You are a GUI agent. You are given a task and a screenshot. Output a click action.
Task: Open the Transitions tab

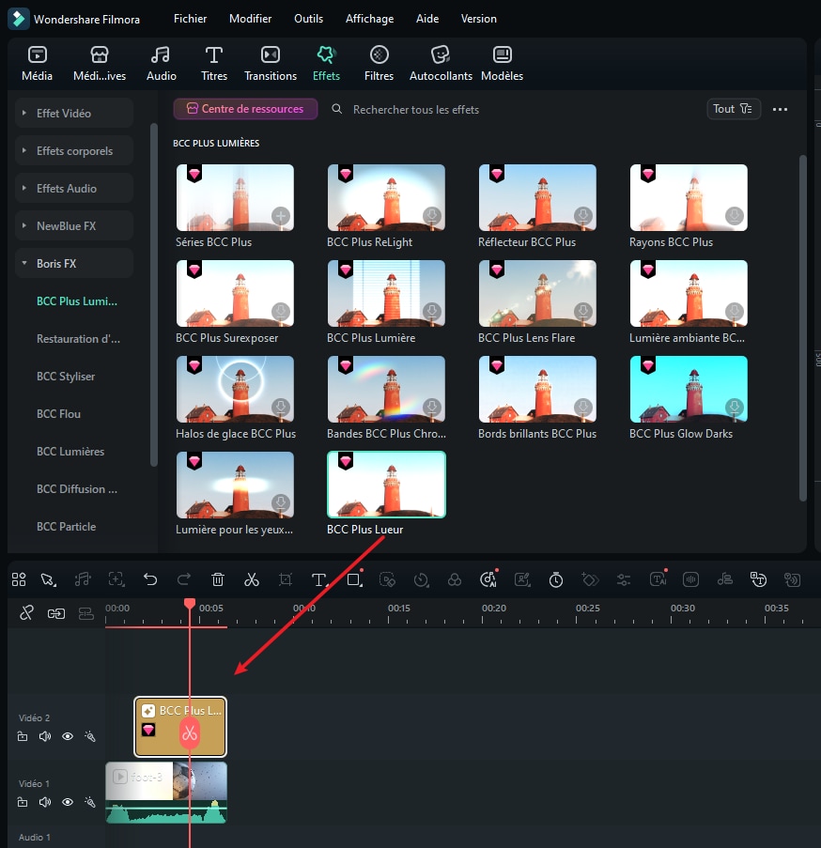coord(271,64)
